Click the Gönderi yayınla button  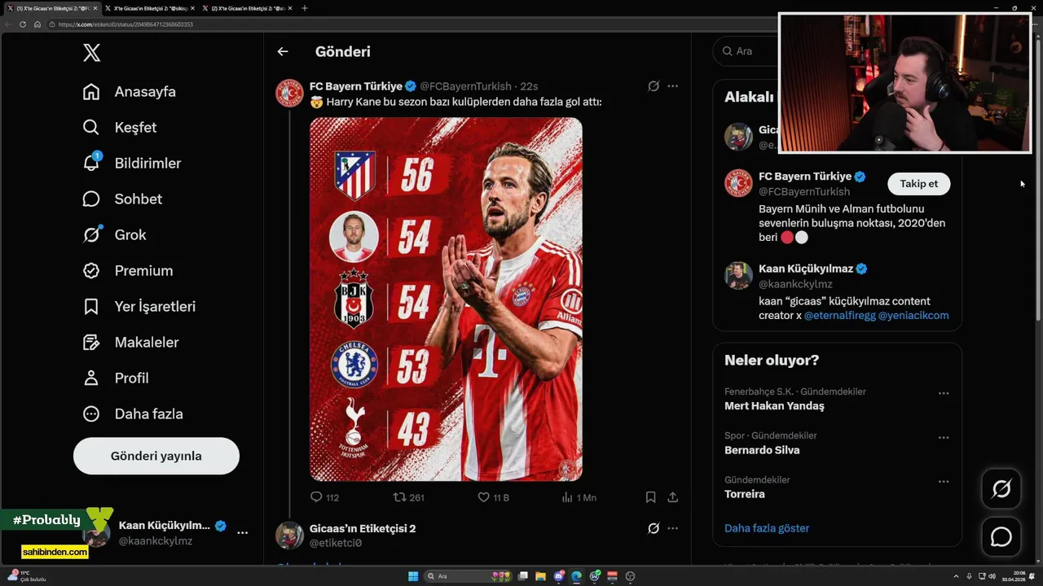coord(156,456)
